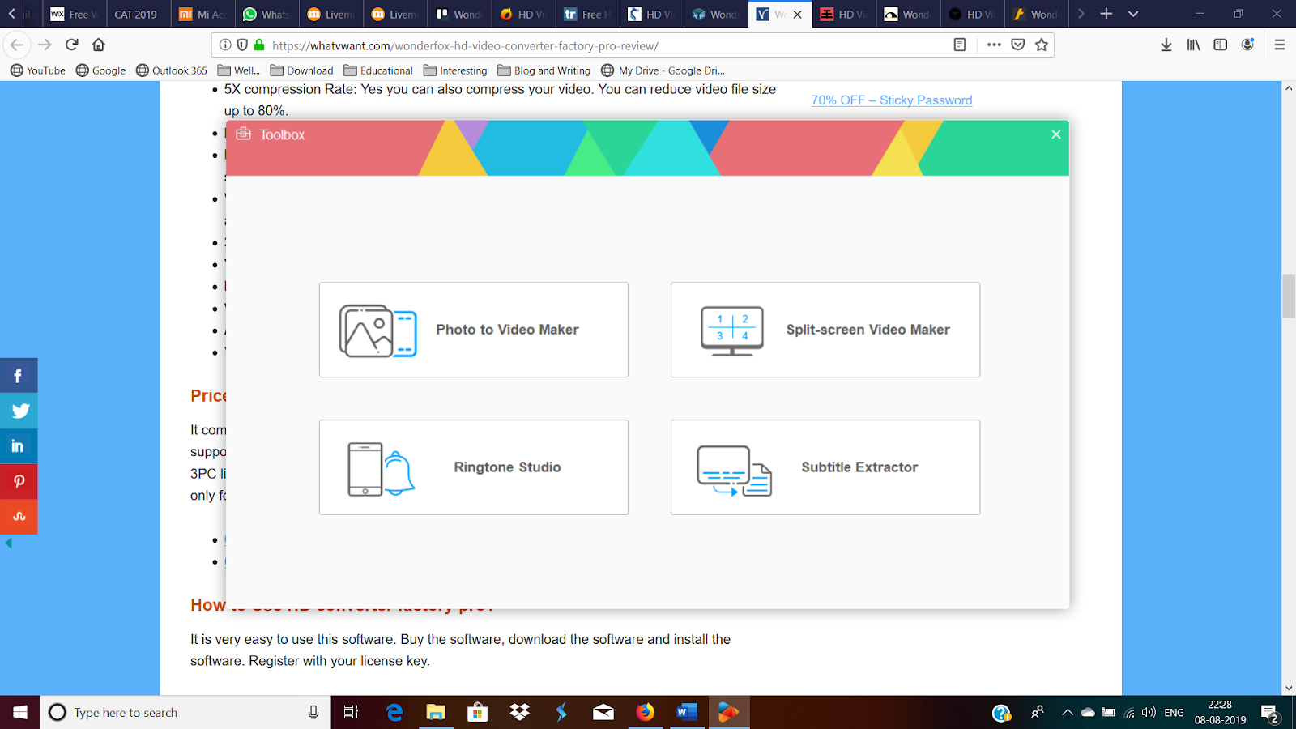The width and height of the screenshot is (1296, 729).
Task: Switch to the Wix Free V tab
Action: [x=75, y=14]
